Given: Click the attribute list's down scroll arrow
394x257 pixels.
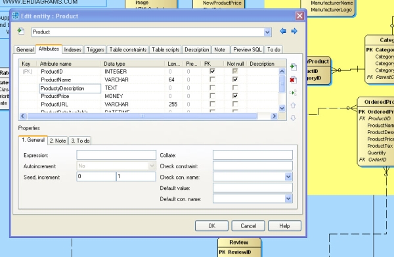Looking at the screenshot, I should pos(282,108).
